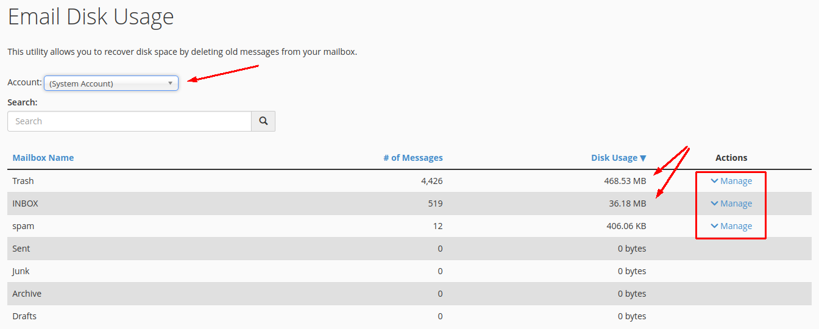Image resolution: width=819 pixels, height=329 pixels.
Task: Click the 519 messages count value
Action: pyautogui.click(x=435, y=203)
